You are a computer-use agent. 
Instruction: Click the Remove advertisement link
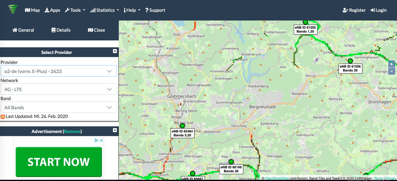72,132
